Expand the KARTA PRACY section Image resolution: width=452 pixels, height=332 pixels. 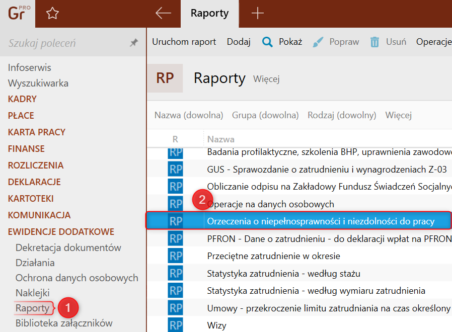[37, 132]
